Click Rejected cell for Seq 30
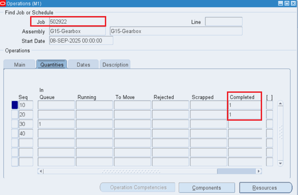The image size is (298, 195). [170, 124]
